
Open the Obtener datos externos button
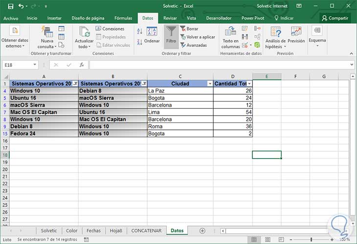(x=15, y=37)
